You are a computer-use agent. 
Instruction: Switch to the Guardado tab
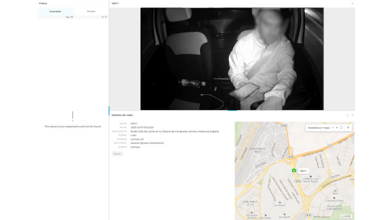tap(55, 11)
